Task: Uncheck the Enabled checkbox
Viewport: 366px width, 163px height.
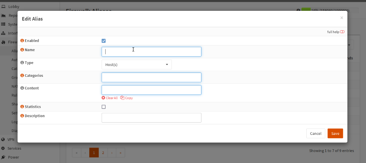Action: [104, 41]
